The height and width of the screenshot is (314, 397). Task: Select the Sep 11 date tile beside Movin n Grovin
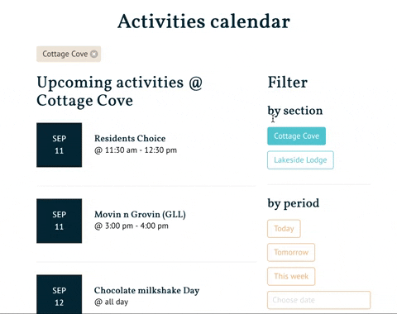59,221
